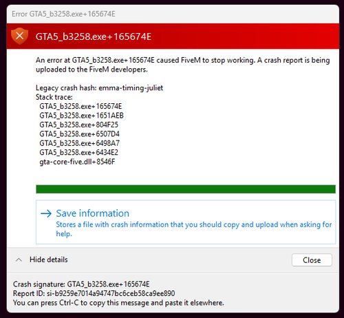Select stack trace line GTA5_b3258.exe+6498A7
344x318 pixels.
click(79, 143)
